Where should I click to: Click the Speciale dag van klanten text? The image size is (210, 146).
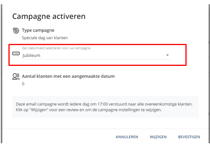click(x=45, y=38)
